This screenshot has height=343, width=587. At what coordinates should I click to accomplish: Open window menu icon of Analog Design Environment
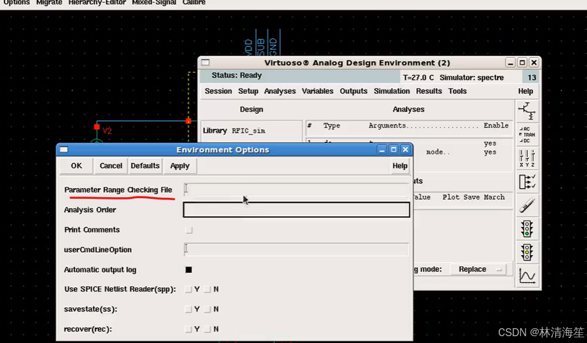(x=205, y=62)
